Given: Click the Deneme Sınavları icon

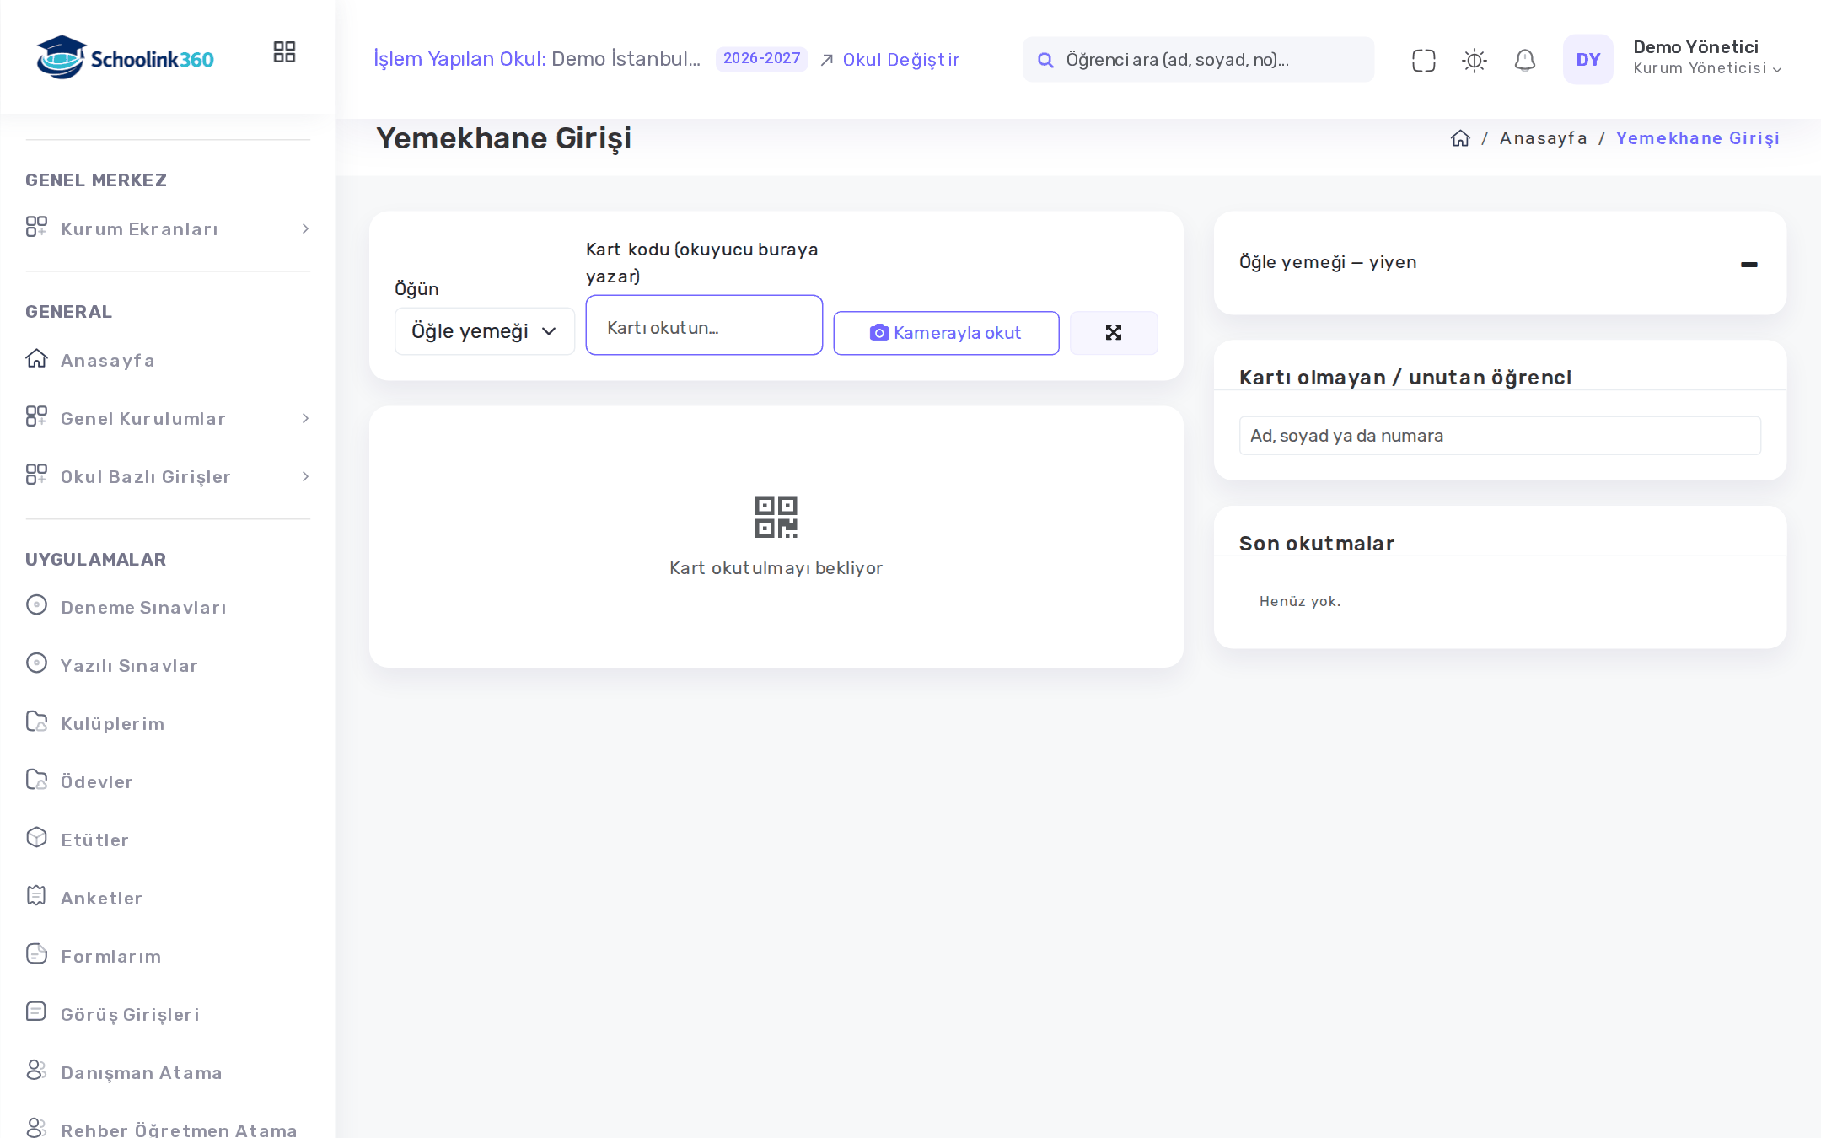Looking at the screenshot, I should coord(36,605).
